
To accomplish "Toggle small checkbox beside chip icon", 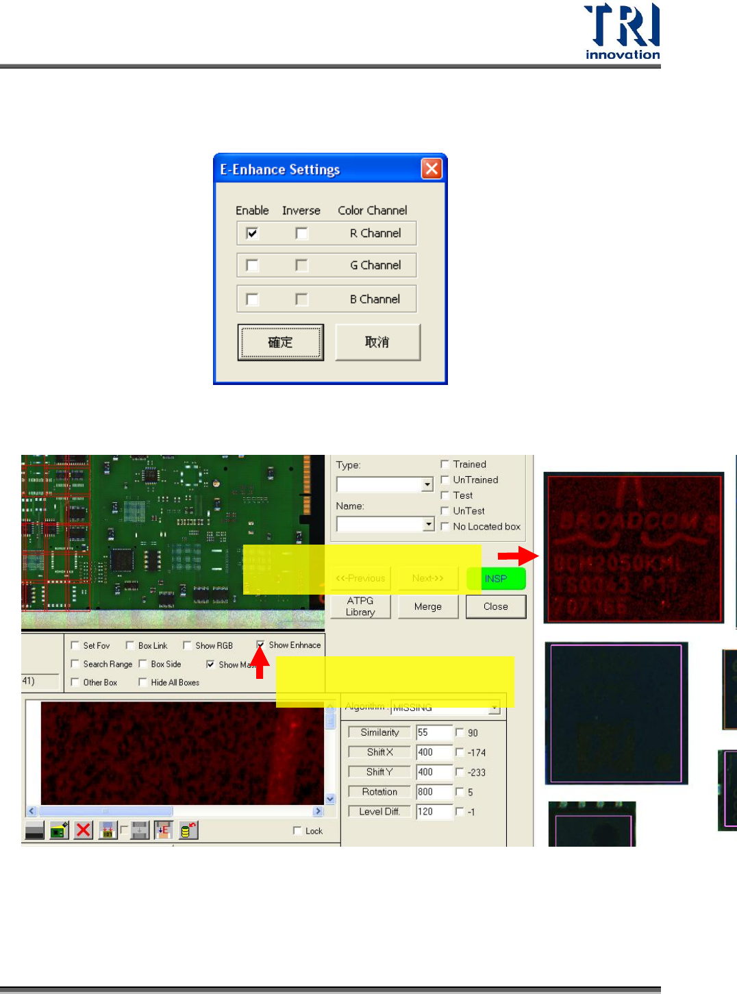I will coord(124,830).
